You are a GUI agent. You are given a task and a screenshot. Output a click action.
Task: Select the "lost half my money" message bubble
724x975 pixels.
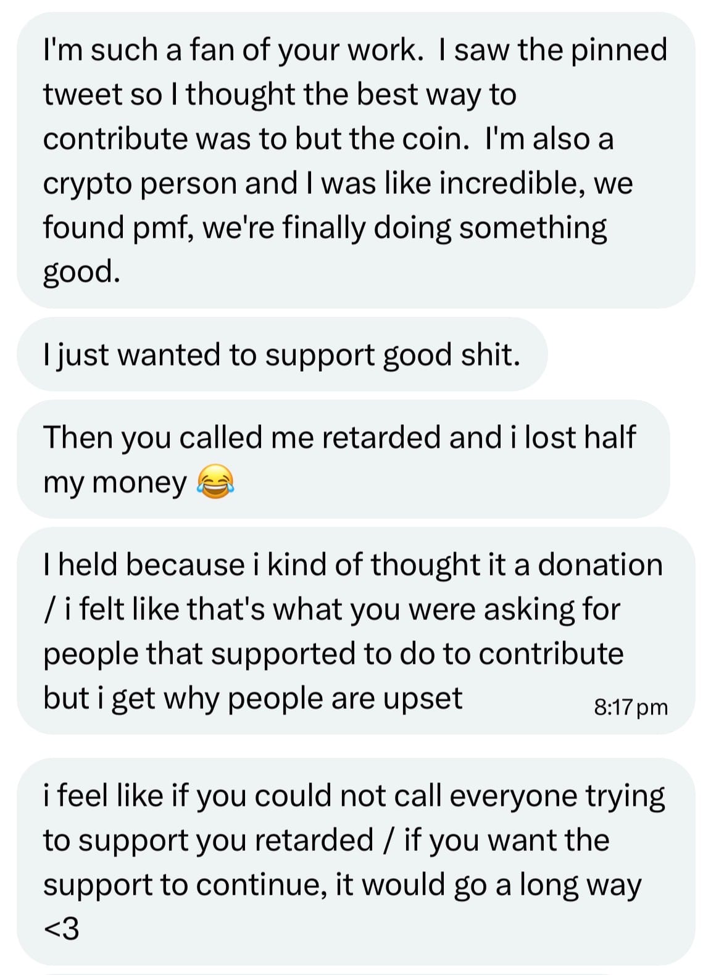[x=343, y=459]
